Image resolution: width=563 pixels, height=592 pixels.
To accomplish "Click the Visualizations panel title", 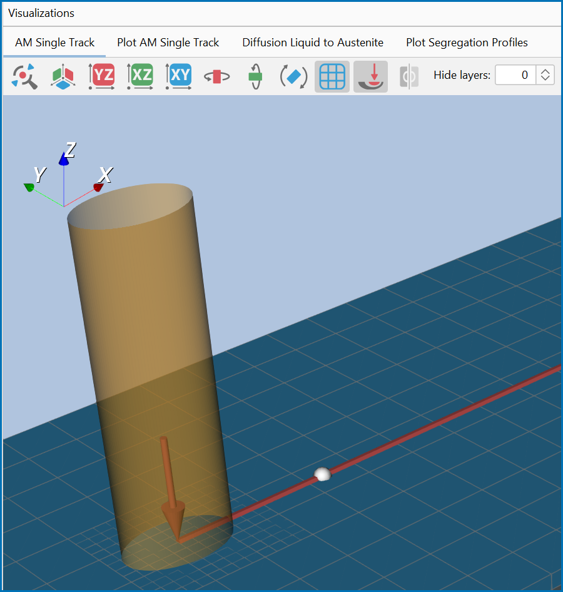I will pos(41,13).
